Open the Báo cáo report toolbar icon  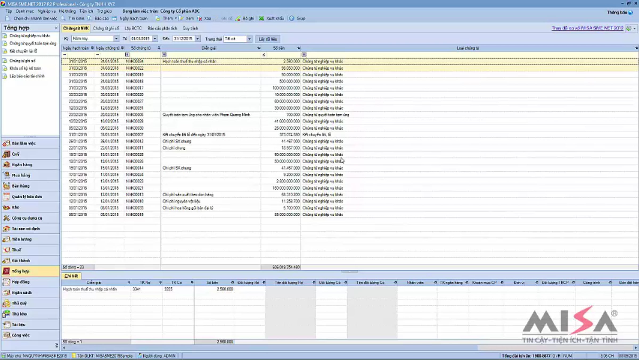89,18
